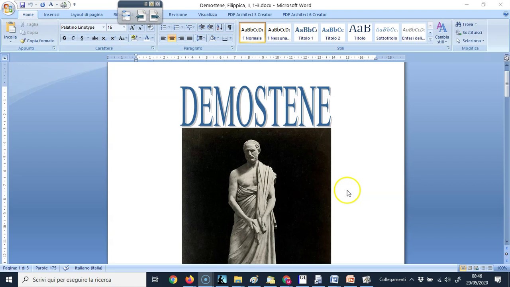Open the font name dropdown Palatino Linotype
510x287 pixels.
(103, 27)
